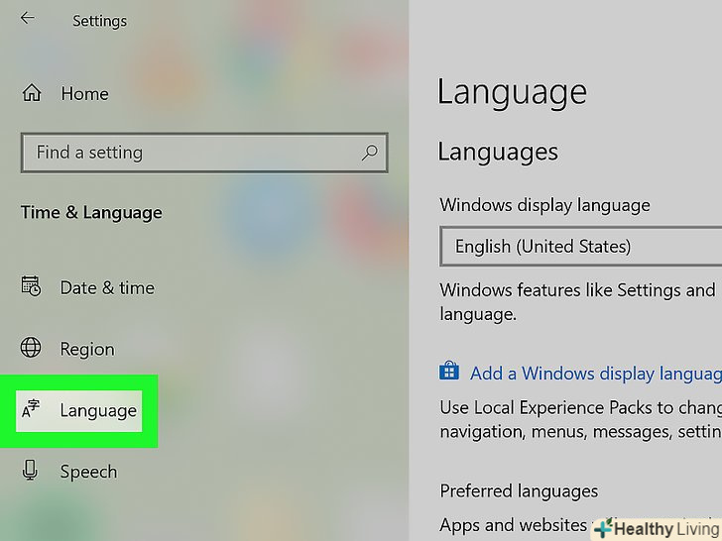
Task: Open the Windows display language dropdown
Action: coord(580,247)
